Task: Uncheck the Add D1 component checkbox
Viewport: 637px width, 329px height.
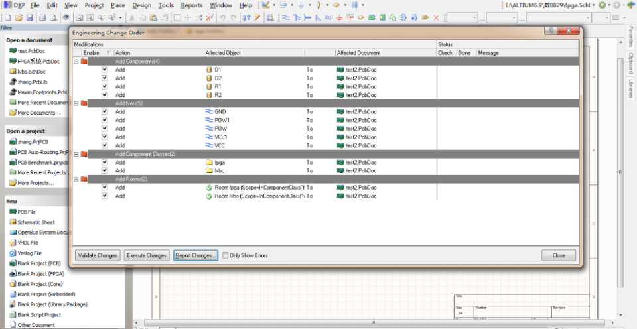Action: [104, 69]
